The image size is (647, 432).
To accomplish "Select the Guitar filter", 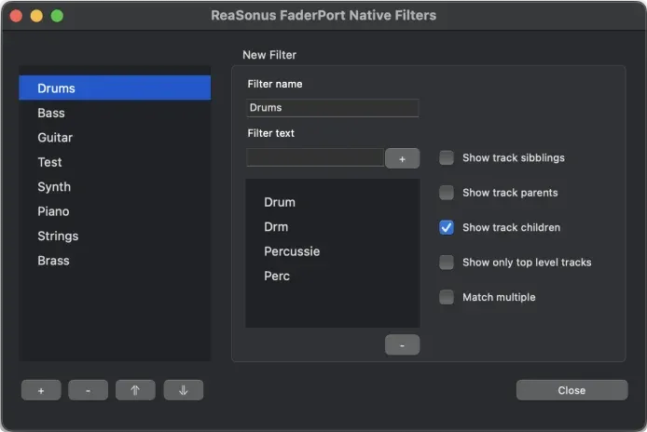I will coord(115,137).
